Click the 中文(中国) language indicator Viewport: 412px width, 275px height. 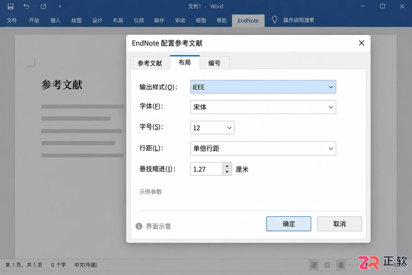(86, 265)
